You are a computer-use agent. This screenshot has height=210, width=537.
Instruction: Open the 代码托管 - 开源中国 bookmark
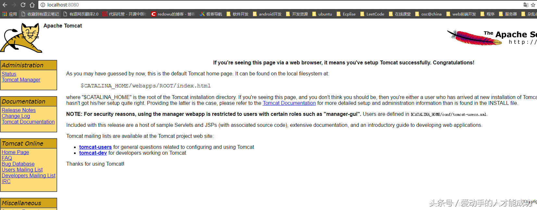coord(125,14)
